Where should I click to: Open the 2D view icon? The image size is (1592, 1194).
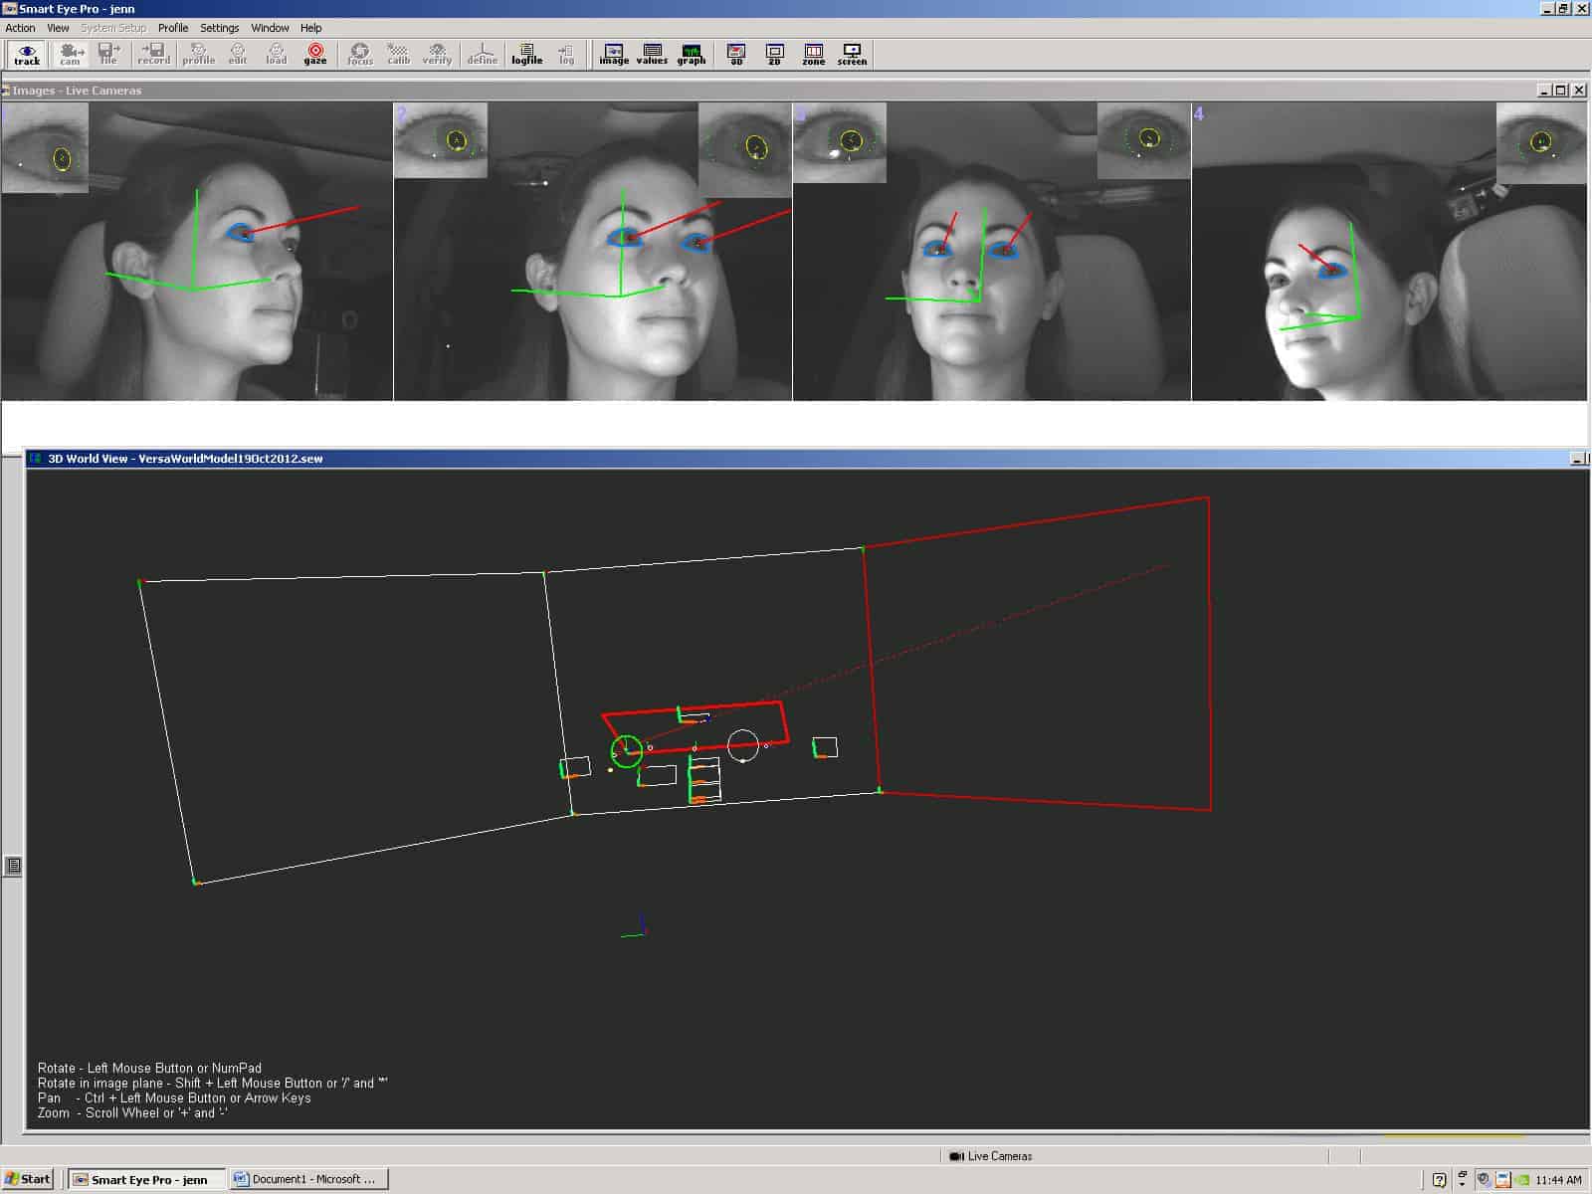774,54
